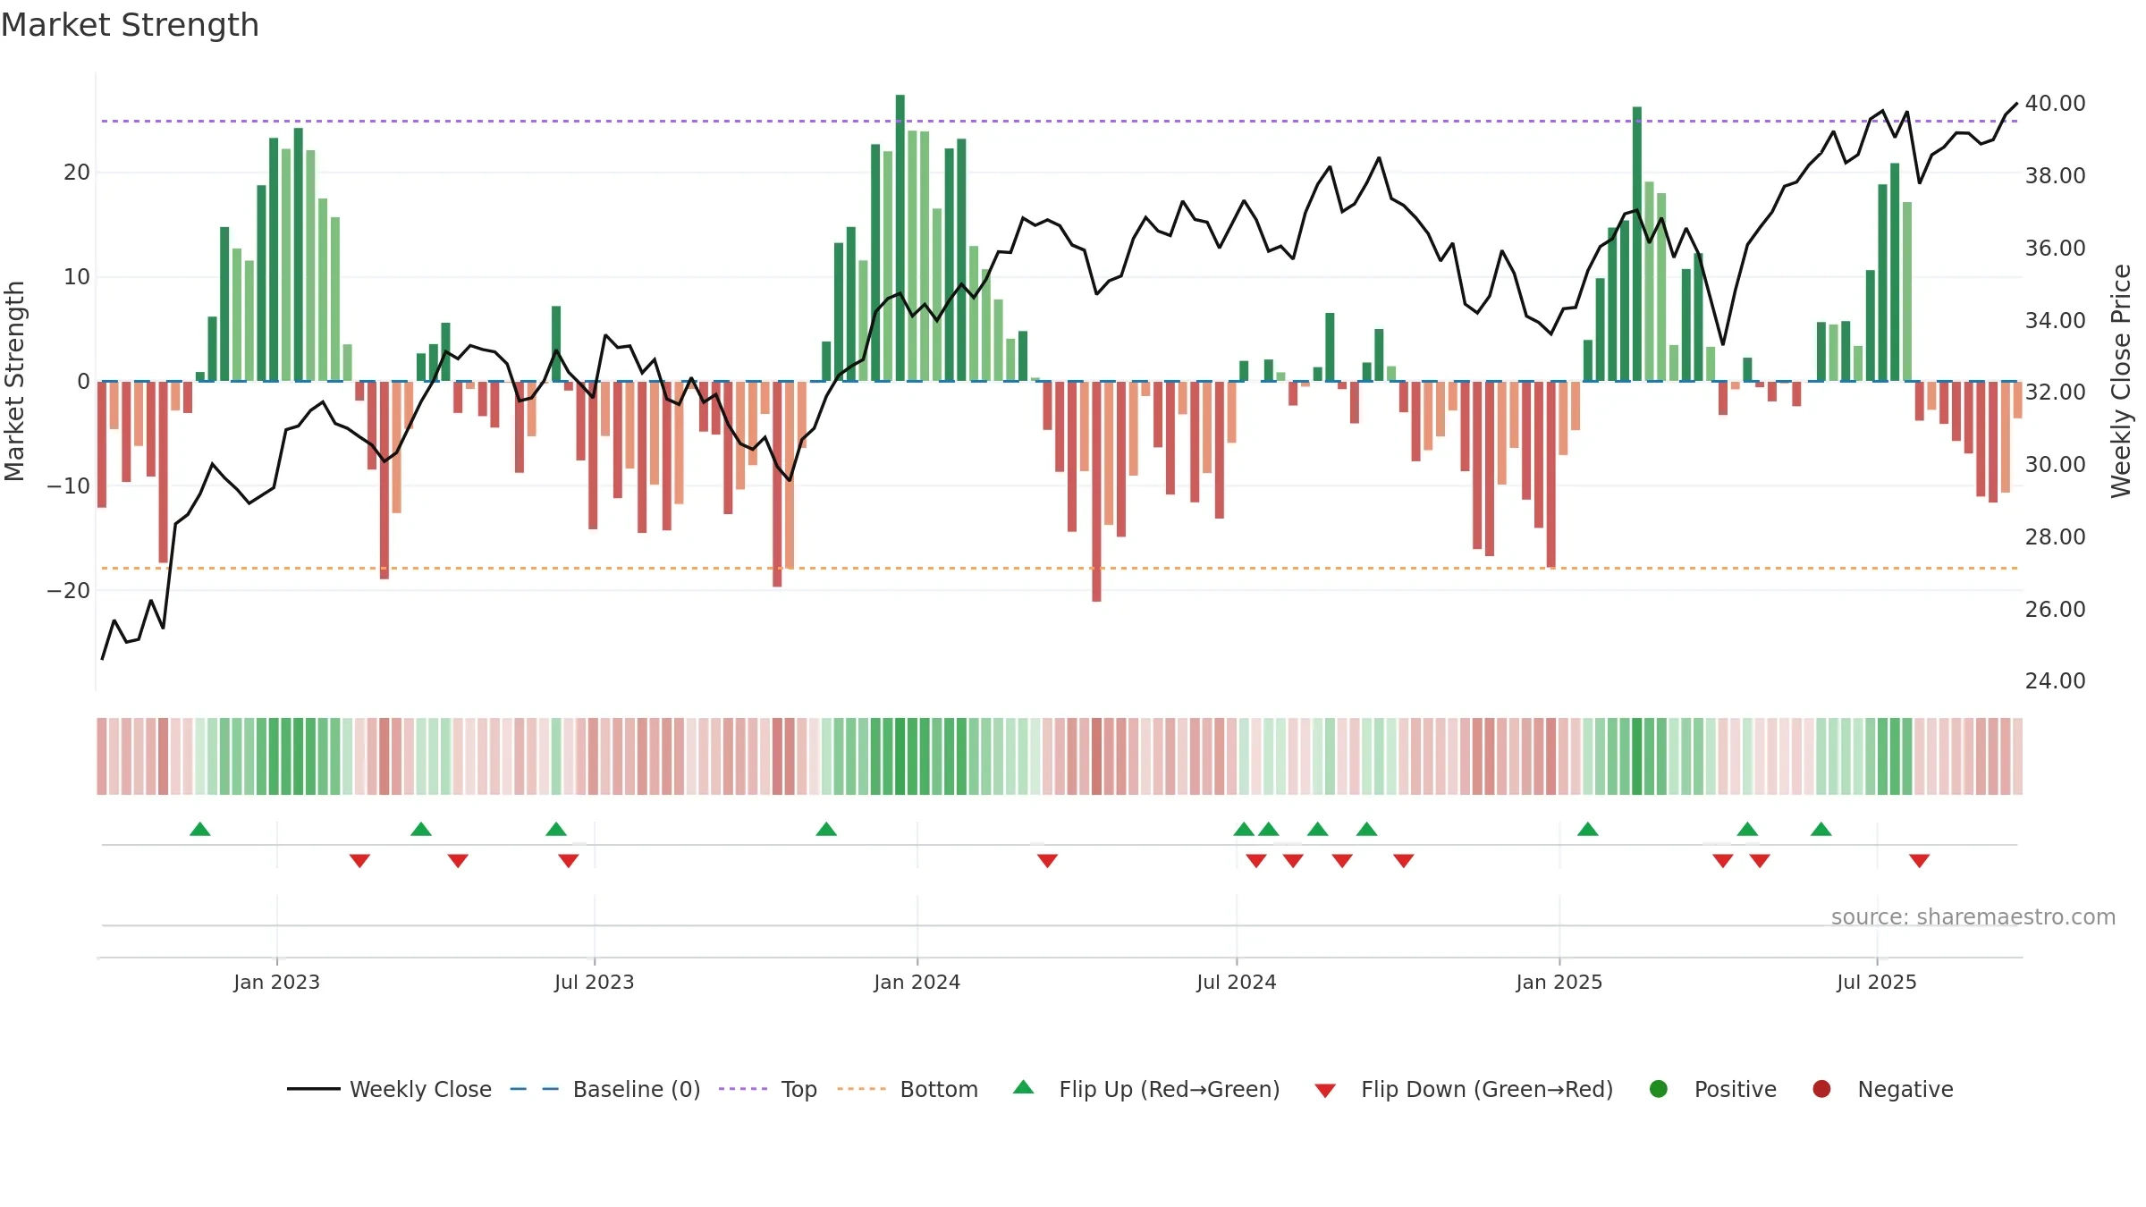The image size is (2146, 1207).
Task: Toggle the Top legend label
Action: [798, 1089]
